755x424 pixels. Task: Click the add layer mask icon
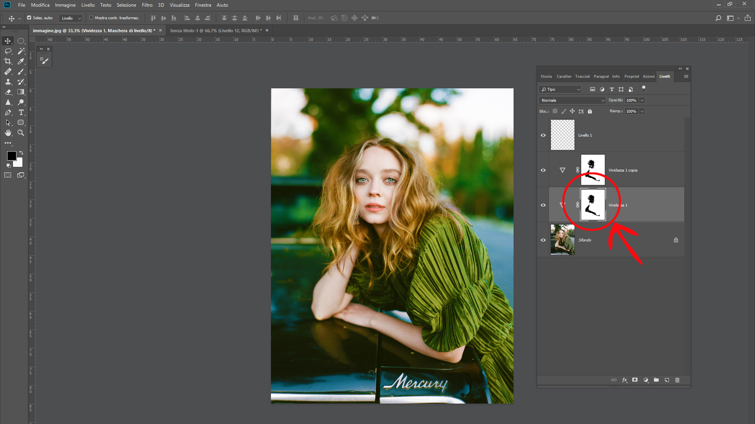(x=635, y=380)
